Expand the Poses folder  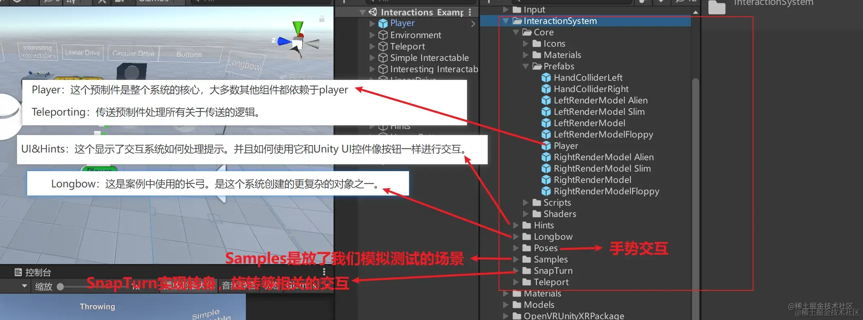[x=516, y=248]
